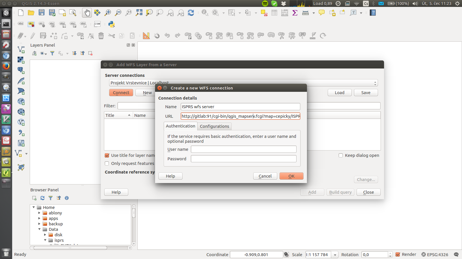Screen dimensions: 462x259
Task: Open the Field Calculator abacus icon
Action: pos(285,12)
